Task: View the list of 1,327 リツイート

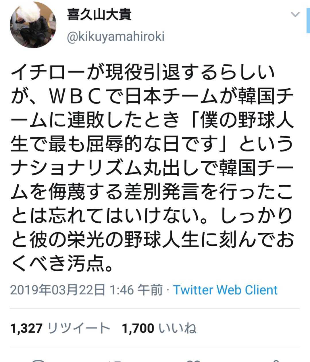Action: 60,328
